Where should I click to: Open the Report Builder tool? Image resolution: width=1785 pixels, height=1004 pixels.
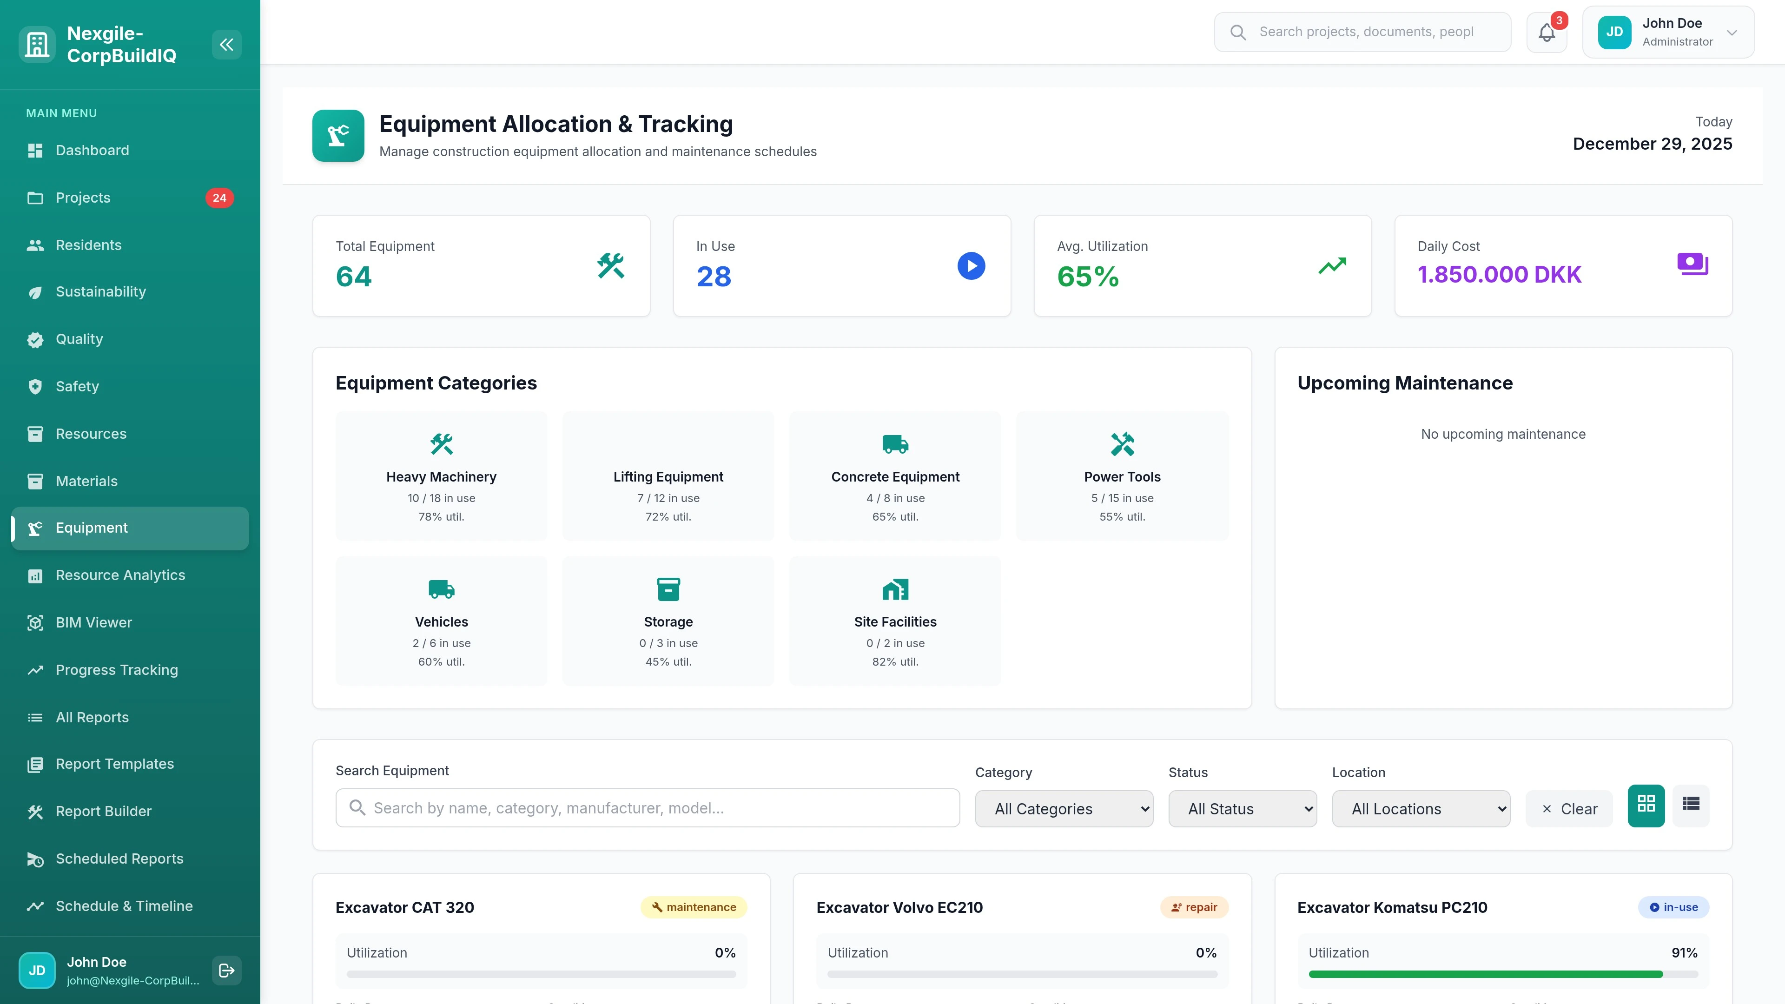click(103, 812)
